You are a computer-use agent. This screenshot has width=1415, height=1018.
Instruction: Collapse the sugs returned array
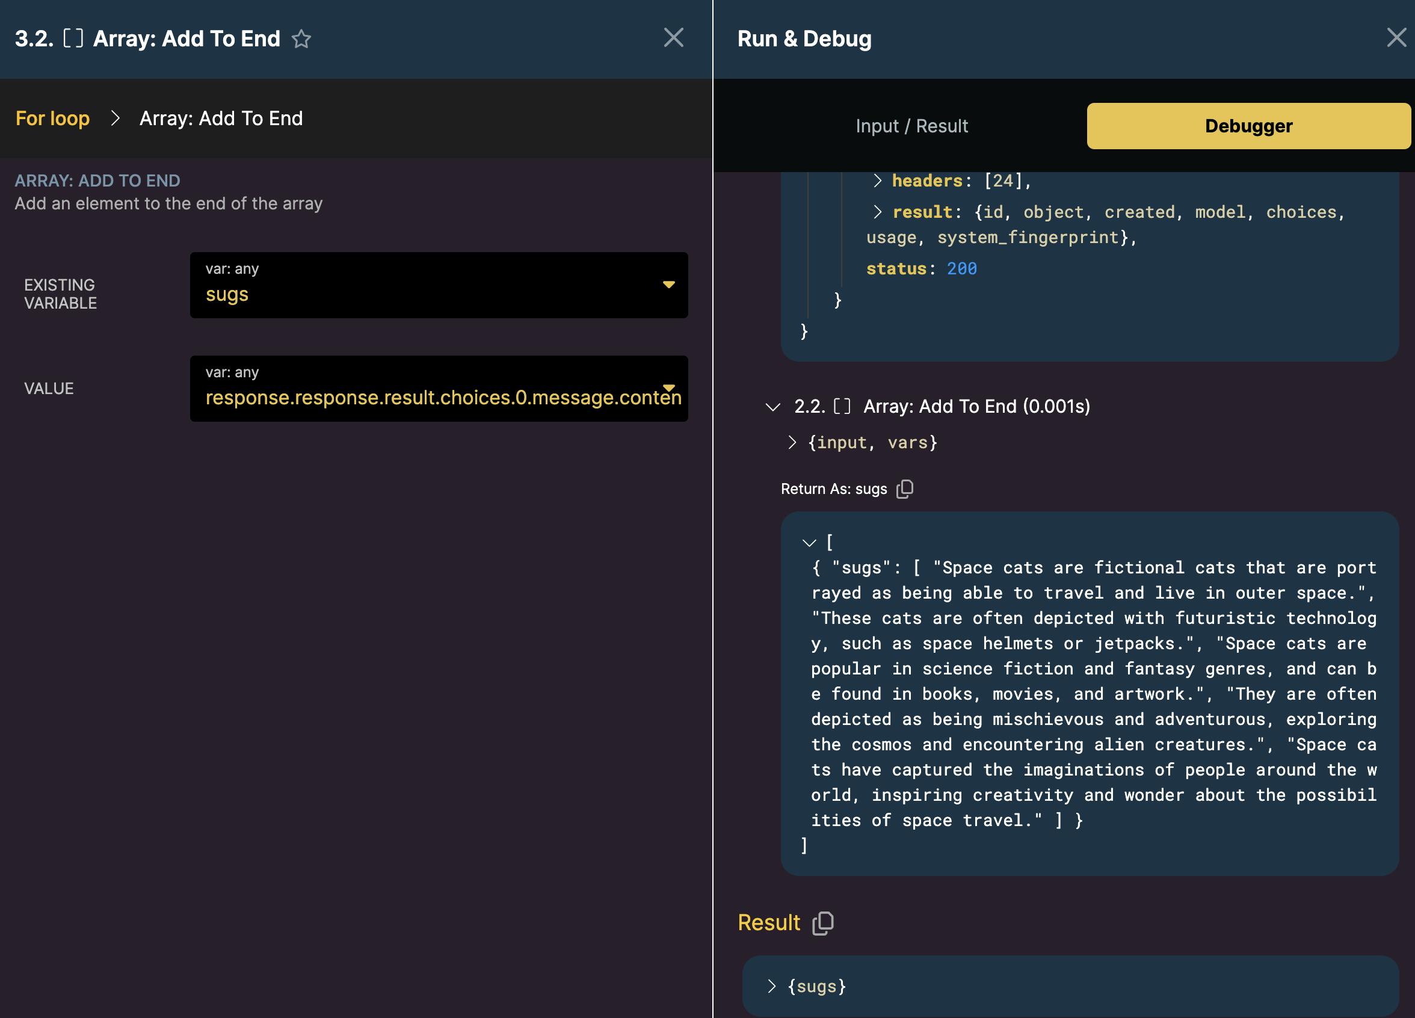click(809, 543)
